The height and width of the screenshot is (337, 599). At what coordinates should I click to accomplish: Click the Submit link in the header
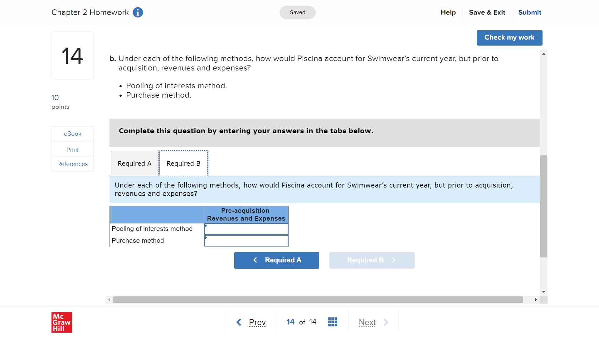point(530,12)
